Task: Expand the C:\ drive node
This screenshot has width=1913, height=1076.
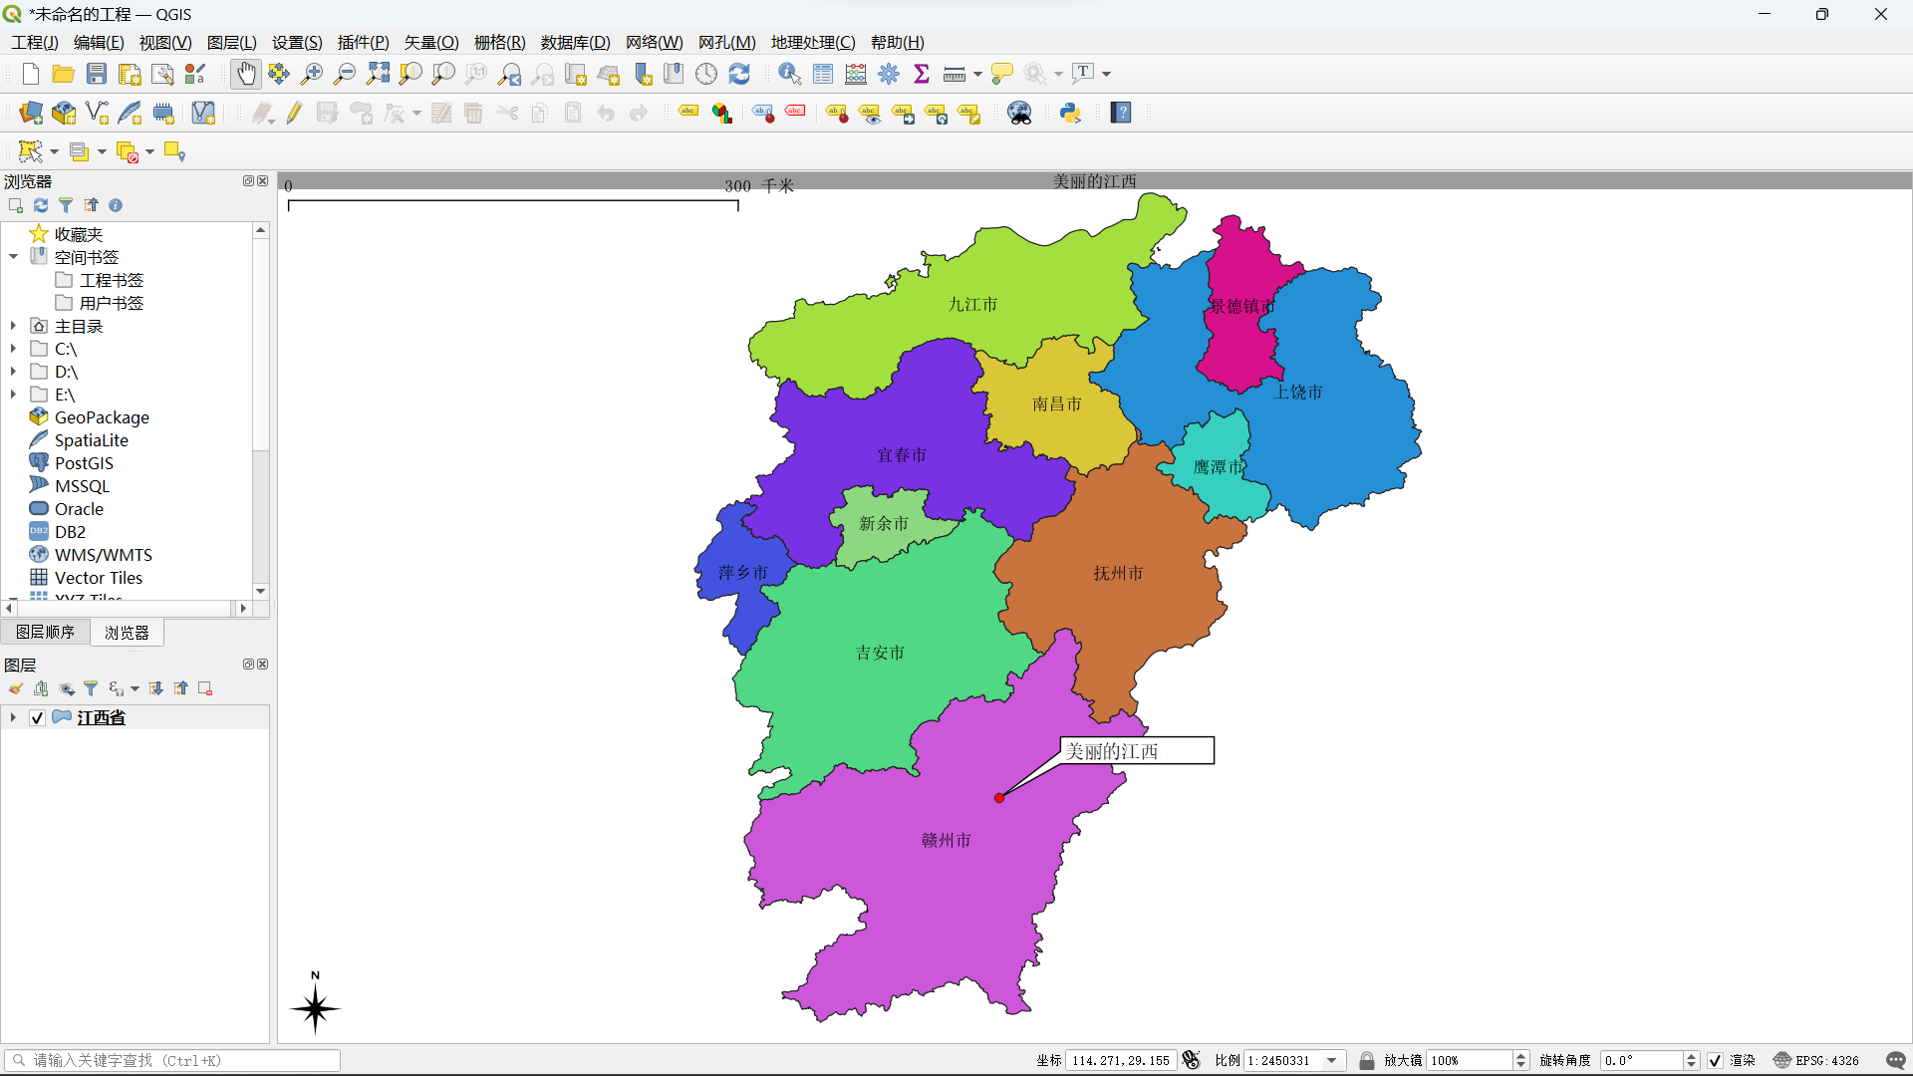Action: pos(13,349)
